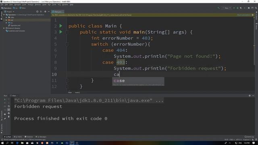Click the locate/scroll-from-source icon in Project panel
This screenshot has height=145, width=258.
pos(37,12)
